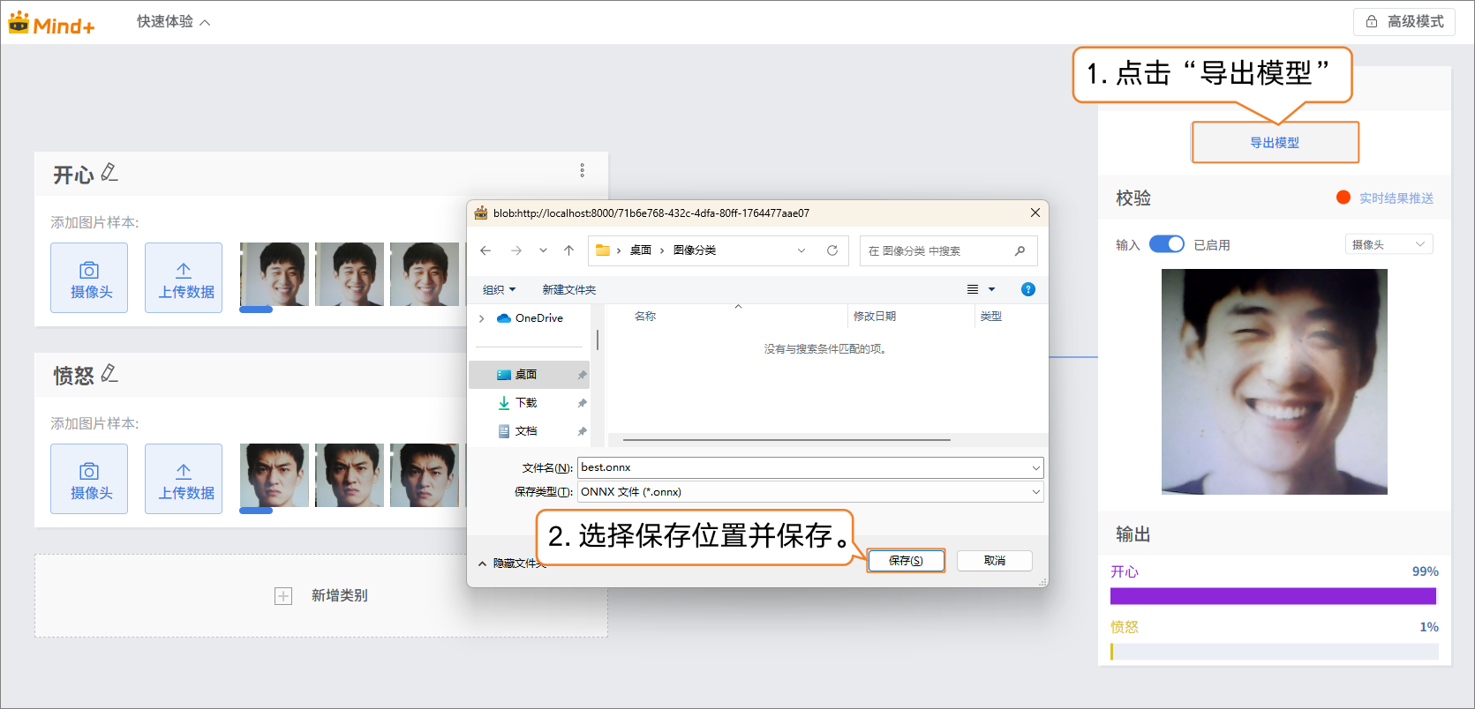Open the 摄像头 input source dropdown

coord(1388,244)
